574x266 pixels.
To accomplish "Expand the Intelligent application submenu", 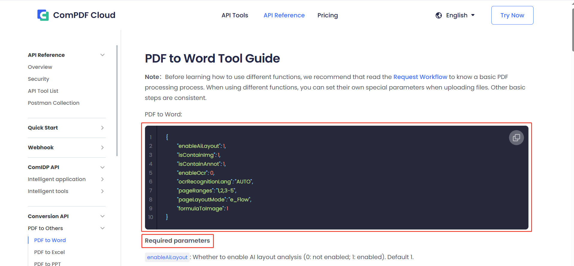I will coord(102,179).
